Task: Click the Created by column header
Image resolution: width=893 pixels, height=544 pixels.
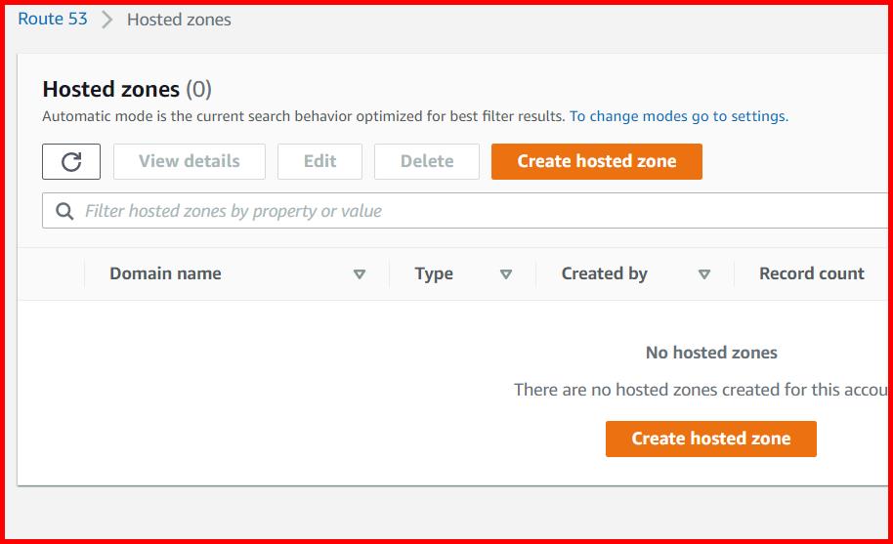Action: point(604,273)
